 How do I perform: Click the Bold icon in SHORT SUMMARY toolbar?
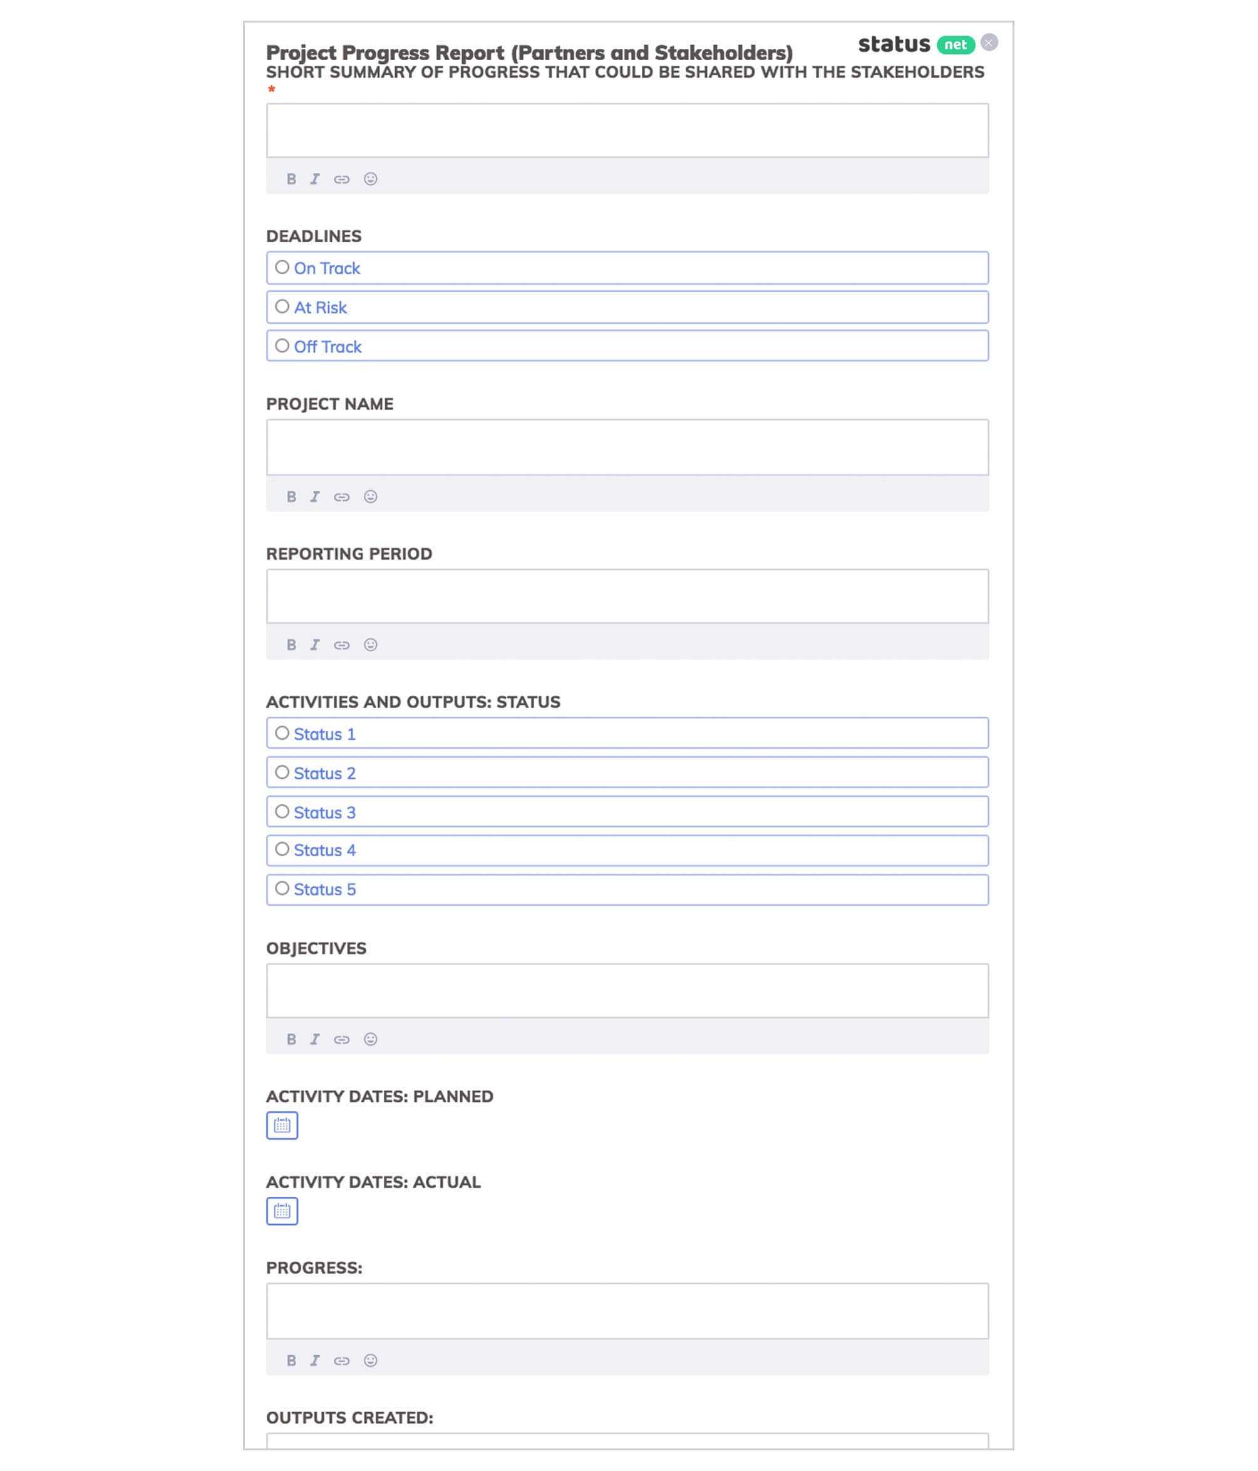pos(291,178)
